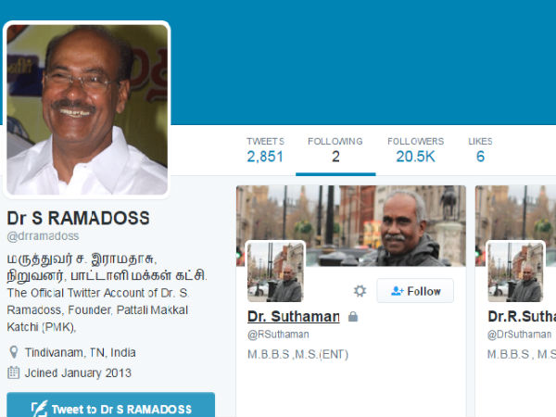556x417 pixels.
Task: Click the @RSuthaman handle
Action: (x=278, y=335)
